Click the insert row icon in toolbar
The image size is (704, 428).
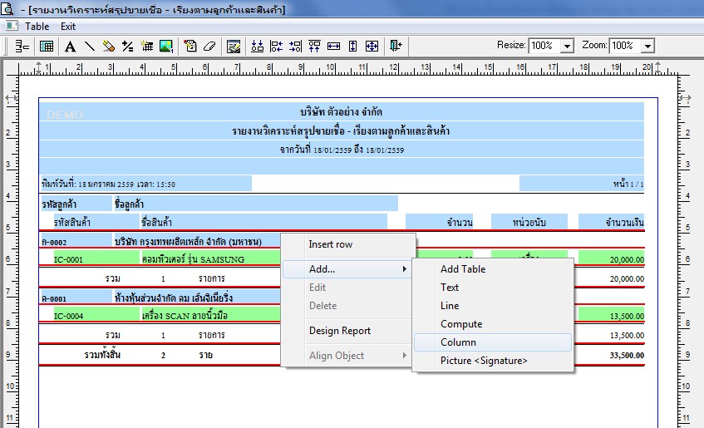[22, 47]
